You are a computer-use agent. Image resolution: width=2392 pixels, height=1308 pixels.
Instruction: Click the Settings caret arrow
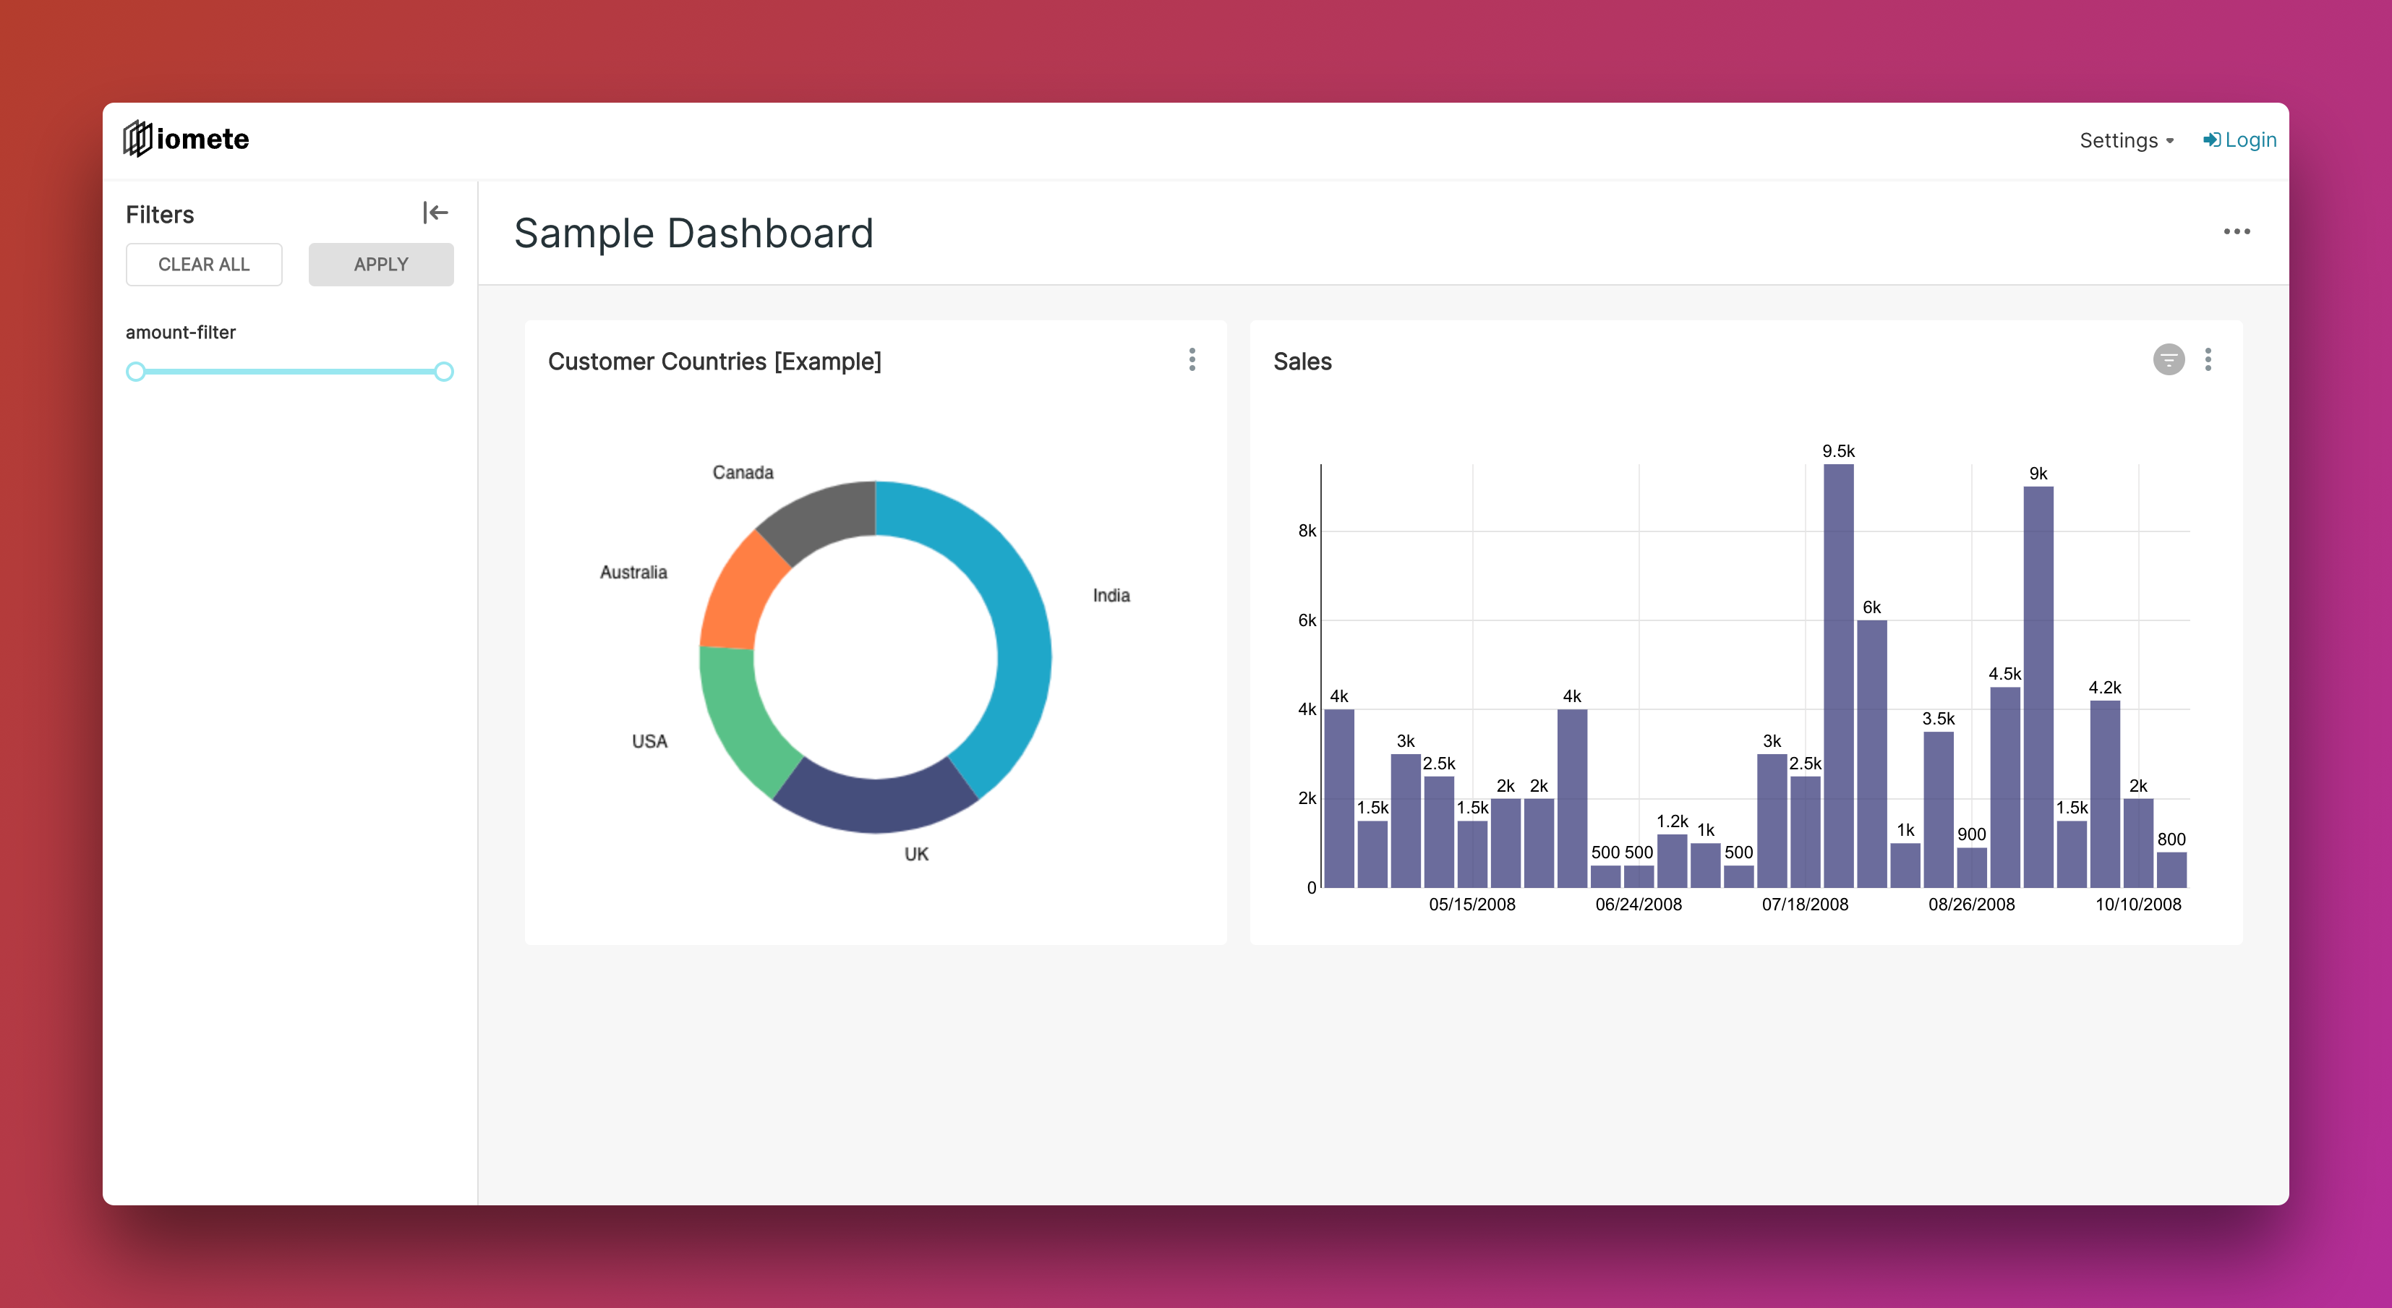2169,141
